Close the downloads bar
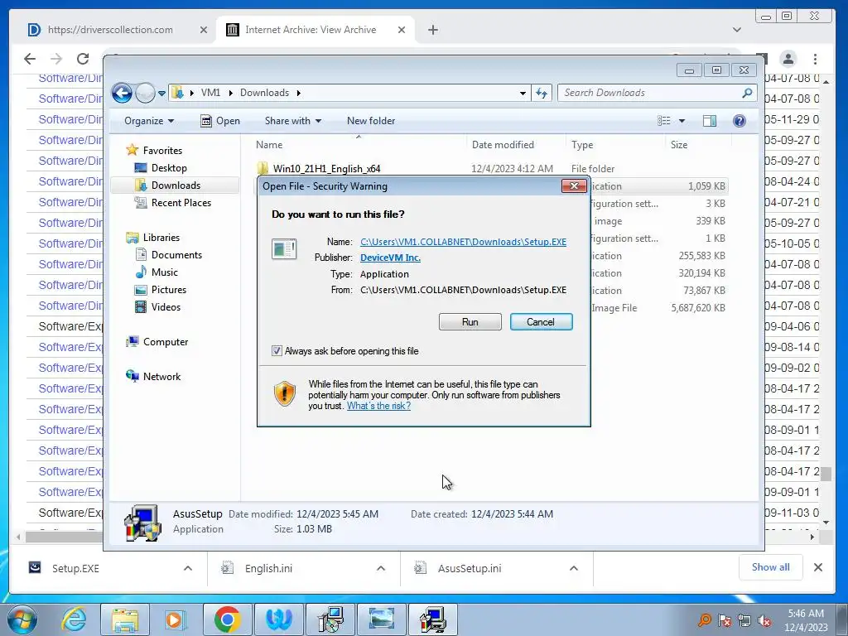848x636 pixels. tap(818, 567)
